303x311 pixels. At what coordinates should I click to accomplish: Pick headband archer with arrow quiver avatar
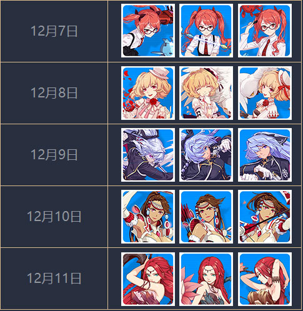206,217
